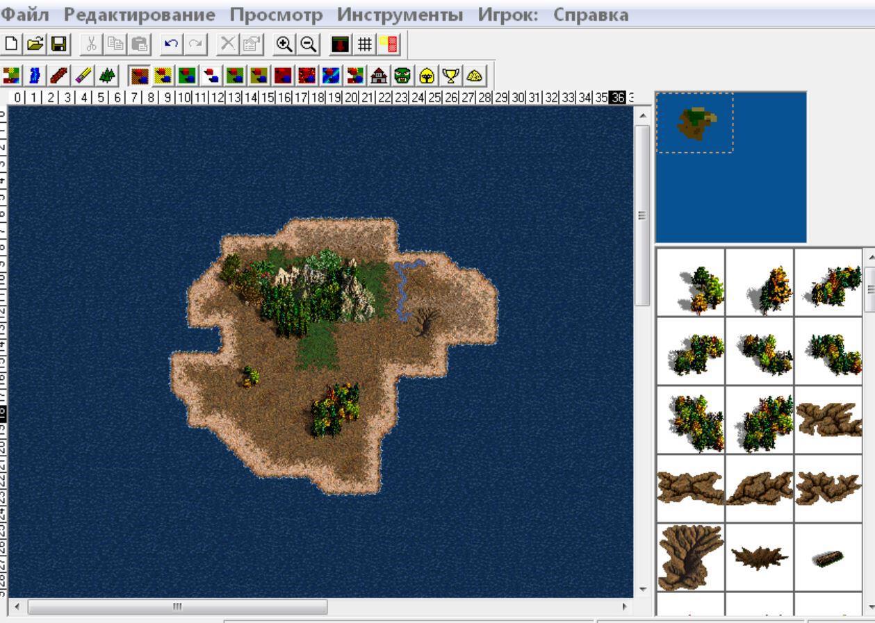Viewport: 875px width, 623px height.
Task: Pick the large dead tree stump object
Action: click(x=690, y=557)
